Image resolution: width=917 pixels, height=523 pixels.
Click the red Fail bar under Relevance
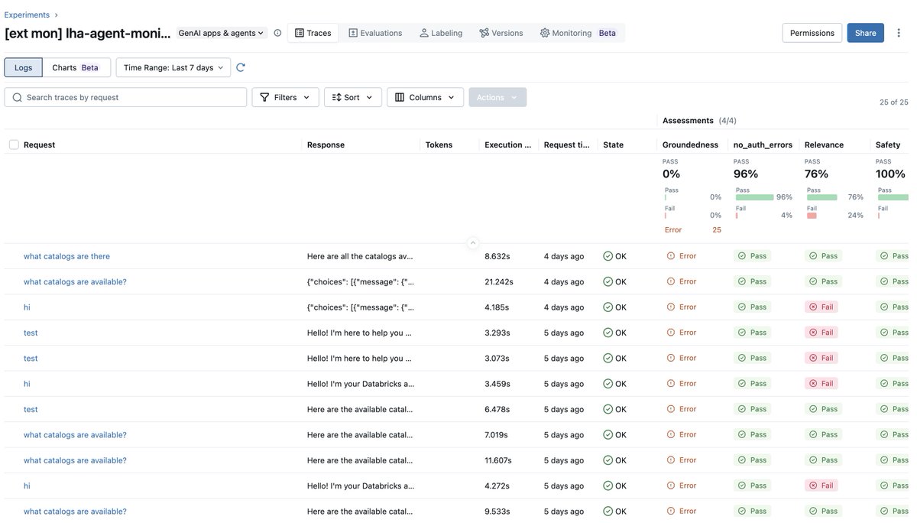click(812, 216)
